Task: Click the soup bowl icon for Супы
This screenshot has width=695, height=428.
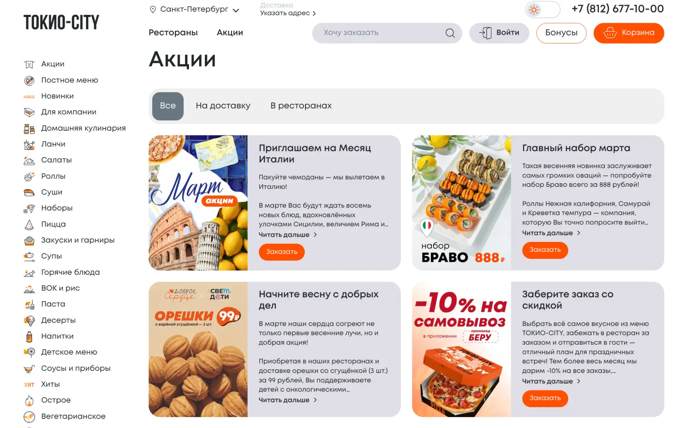Action: tap(29, 256)
